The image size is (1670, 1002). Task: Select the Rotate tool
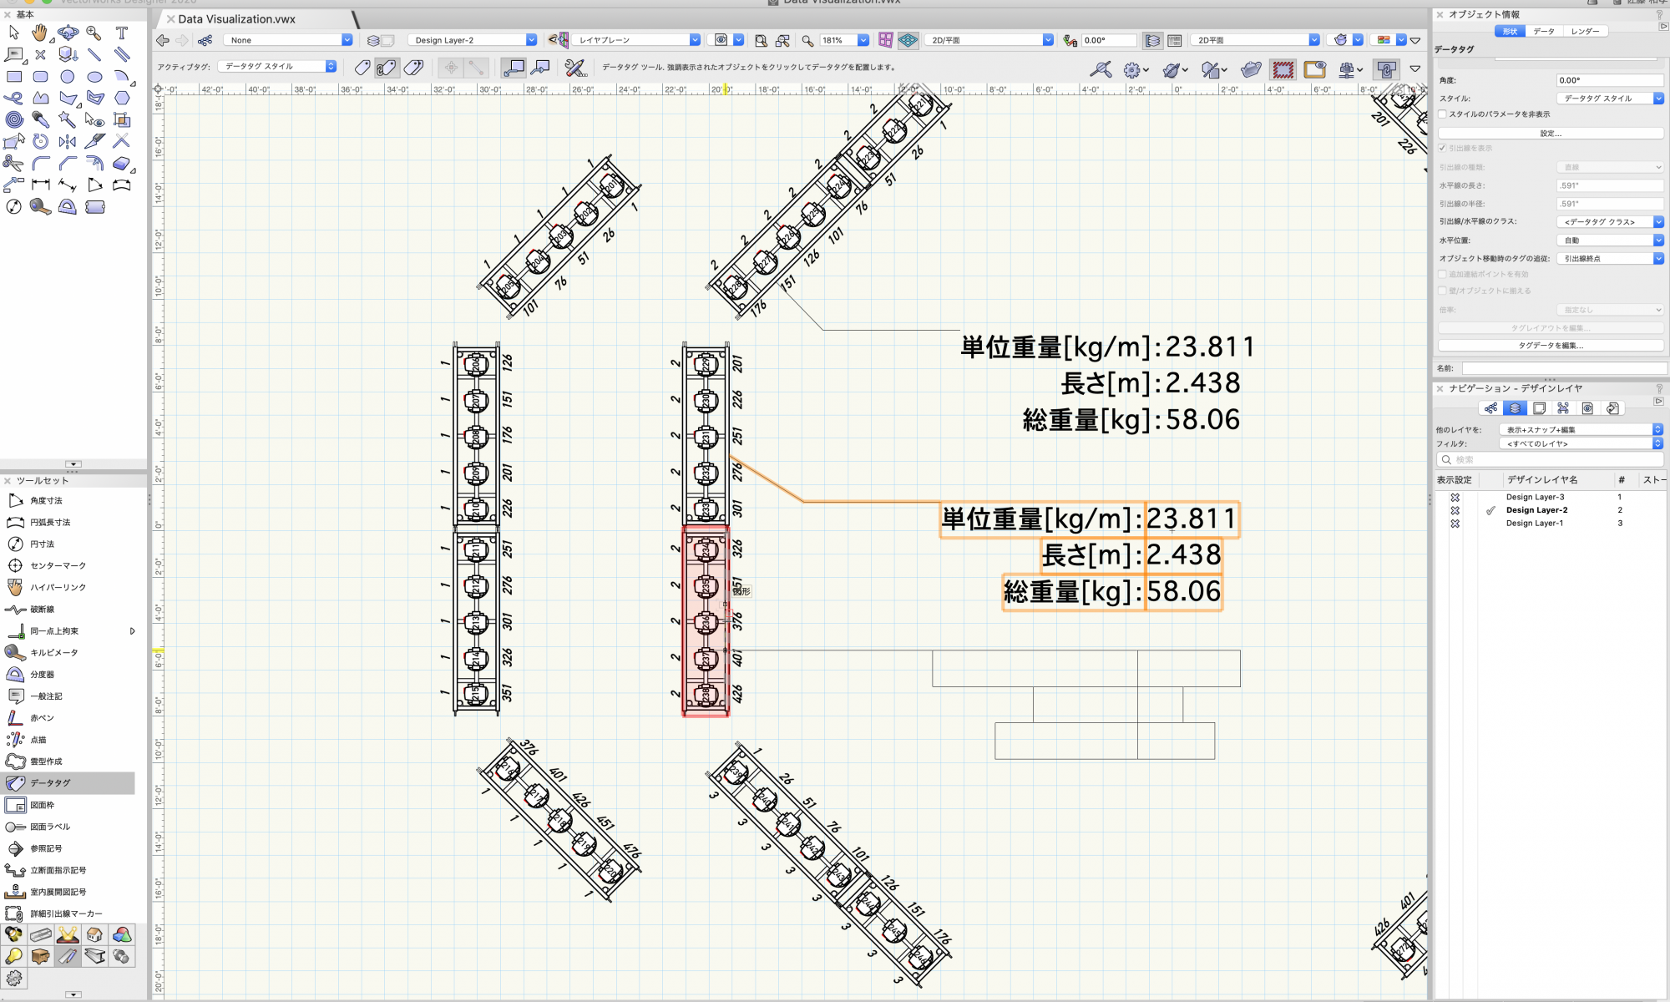pyautogui.click(x=40, y=141)
